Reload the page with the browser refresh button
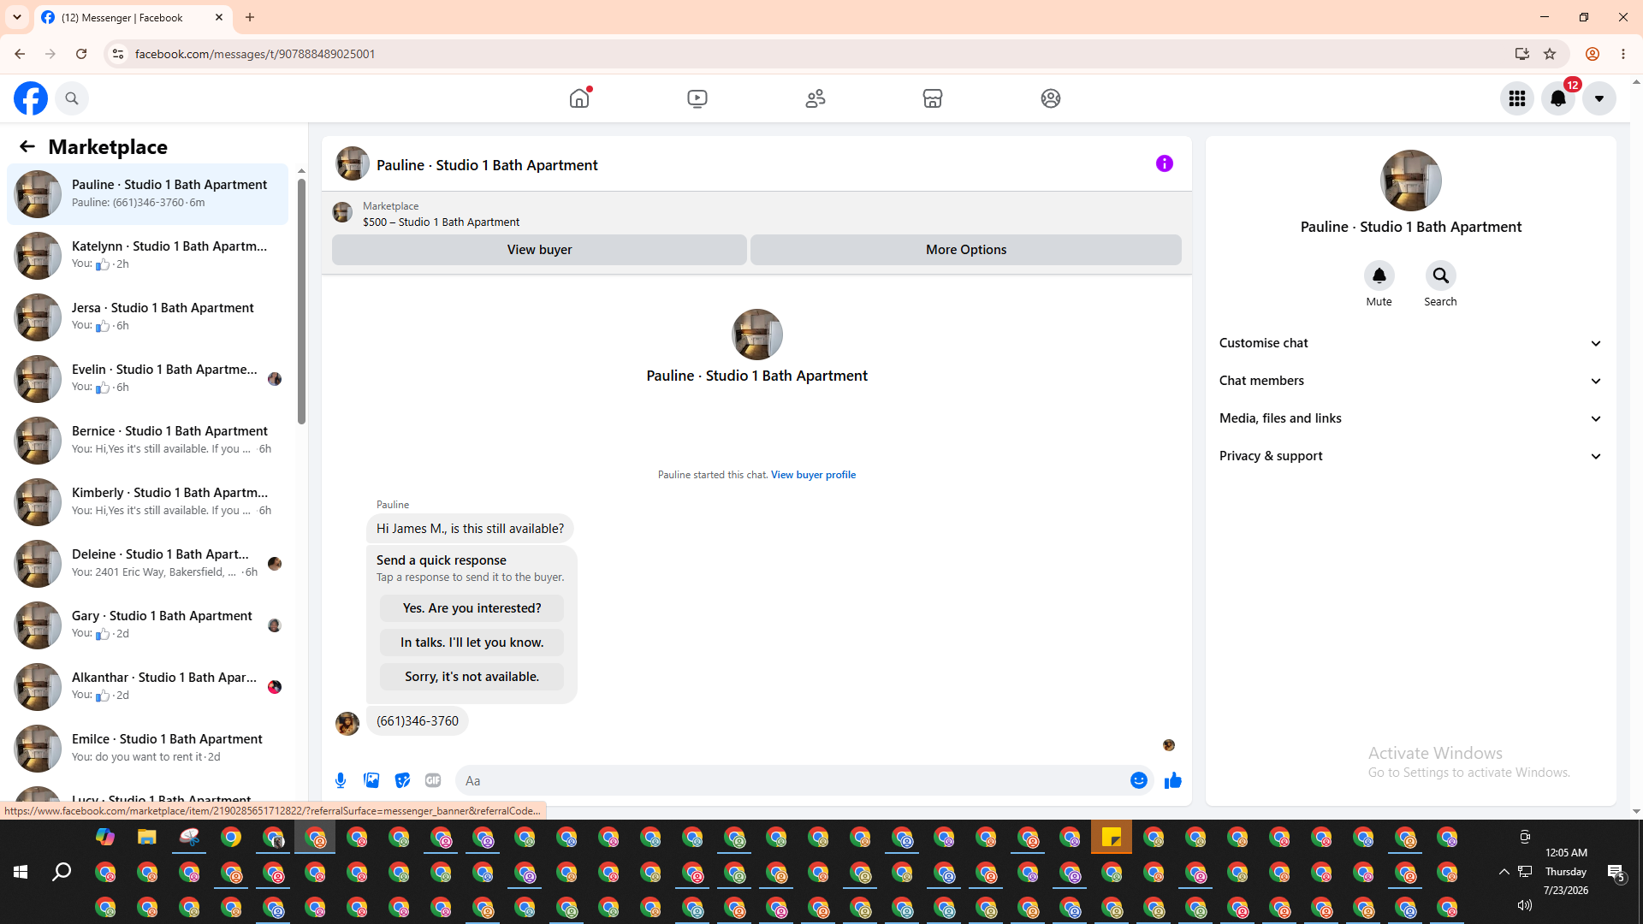The image size is (1643, 924). (81, 54)
